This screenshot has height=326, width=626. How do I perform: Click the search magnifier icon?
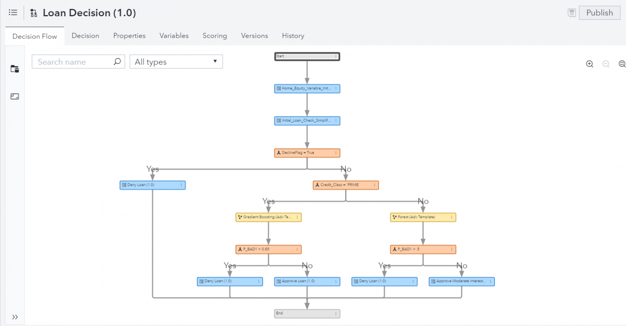click(117, 62)
